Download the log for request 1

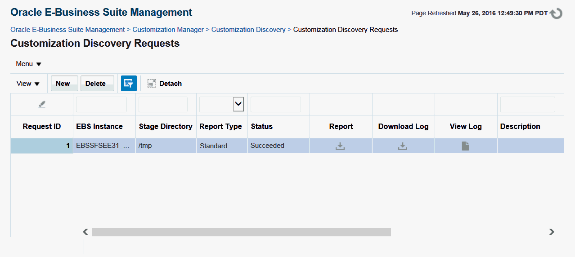(x=403, y=146)
